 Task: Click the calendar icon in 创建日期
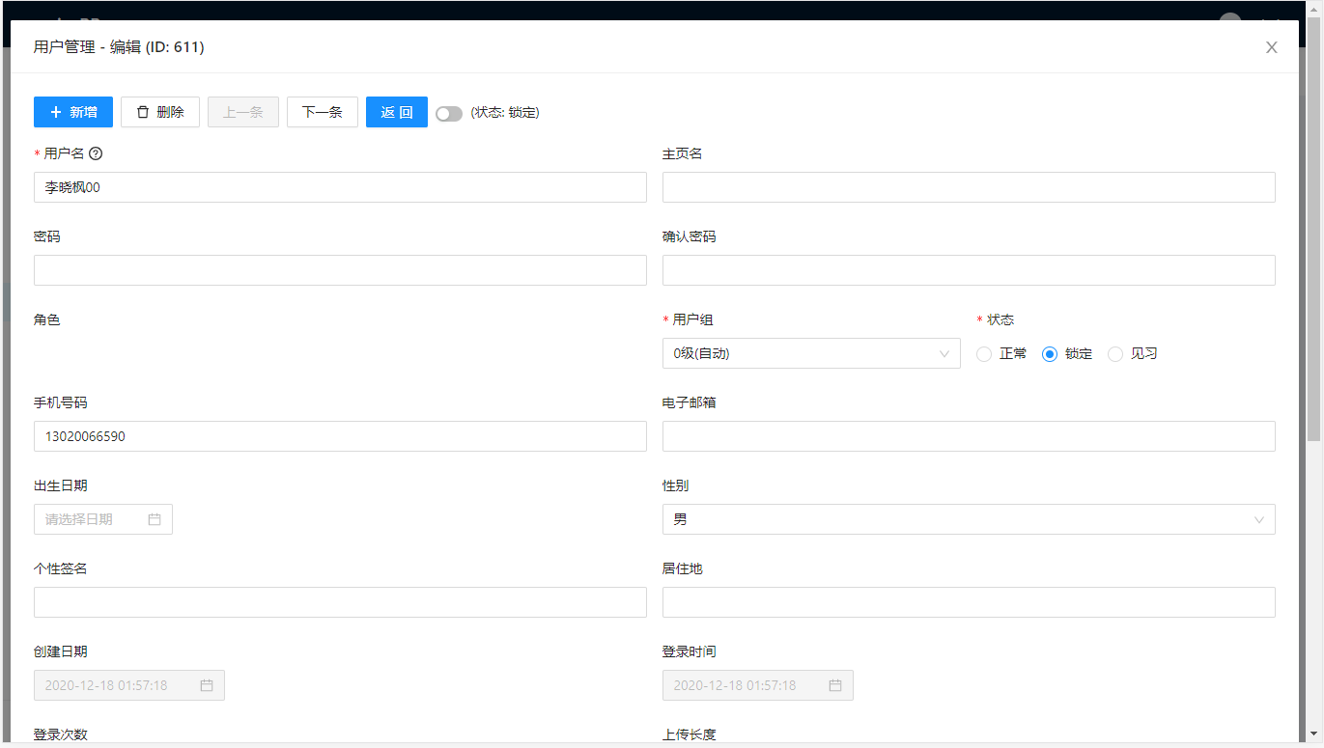(207, 685)
